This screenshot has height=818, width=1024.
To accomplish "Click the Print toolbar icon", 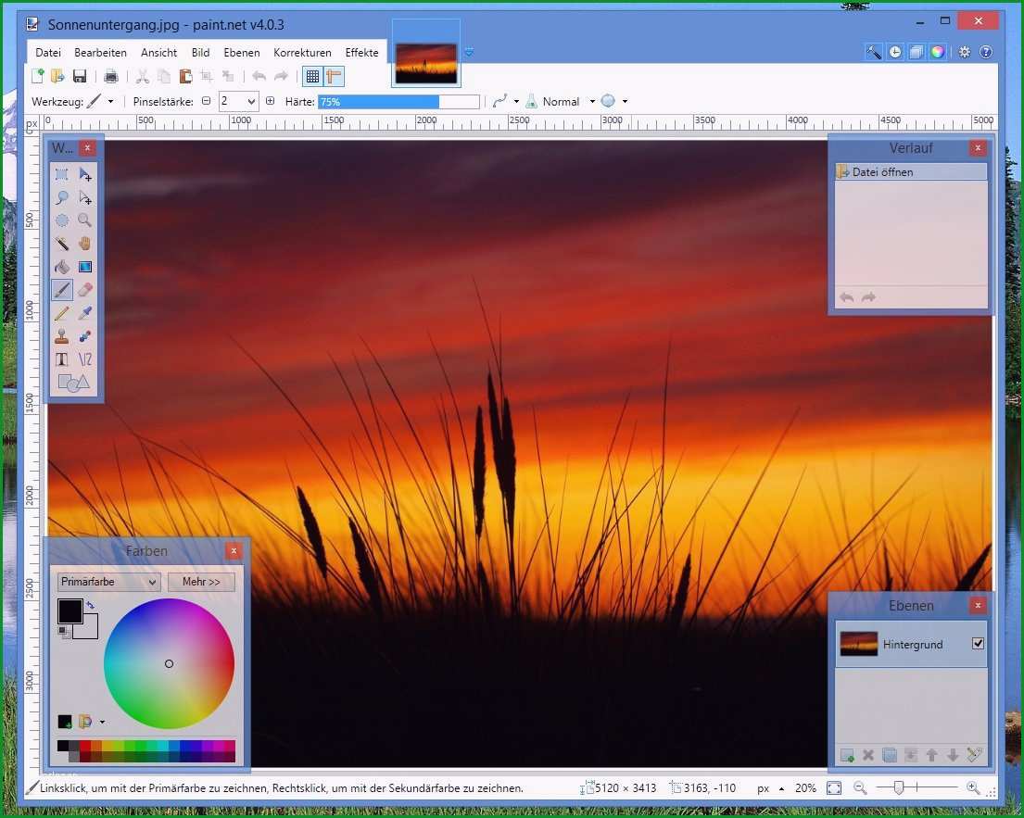I will pyautogui.click(x=111, y=76).
